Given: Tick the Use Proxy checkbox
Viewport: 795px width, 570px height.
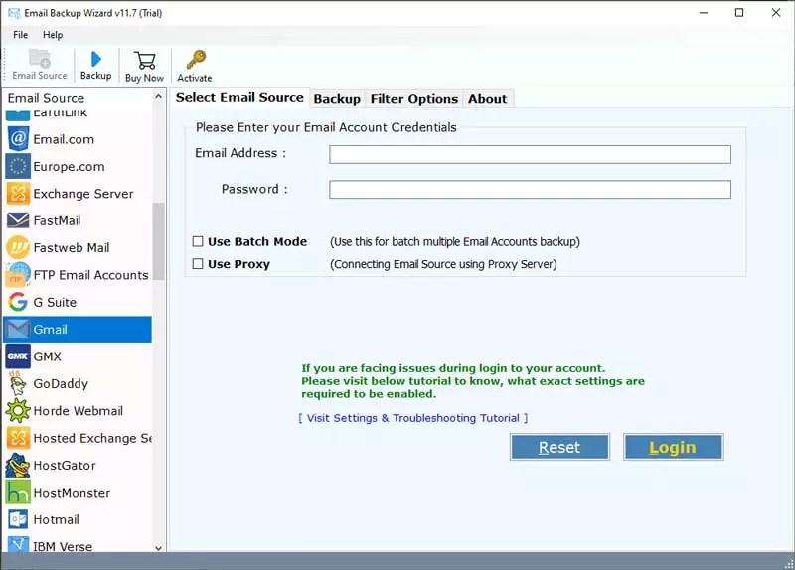Looking at the screenshot, I should (x=198, y=264).
